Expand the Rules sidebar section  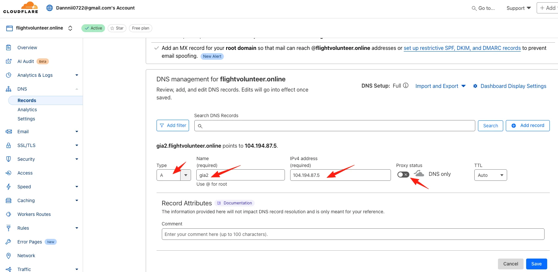click(x=77, y=228)
